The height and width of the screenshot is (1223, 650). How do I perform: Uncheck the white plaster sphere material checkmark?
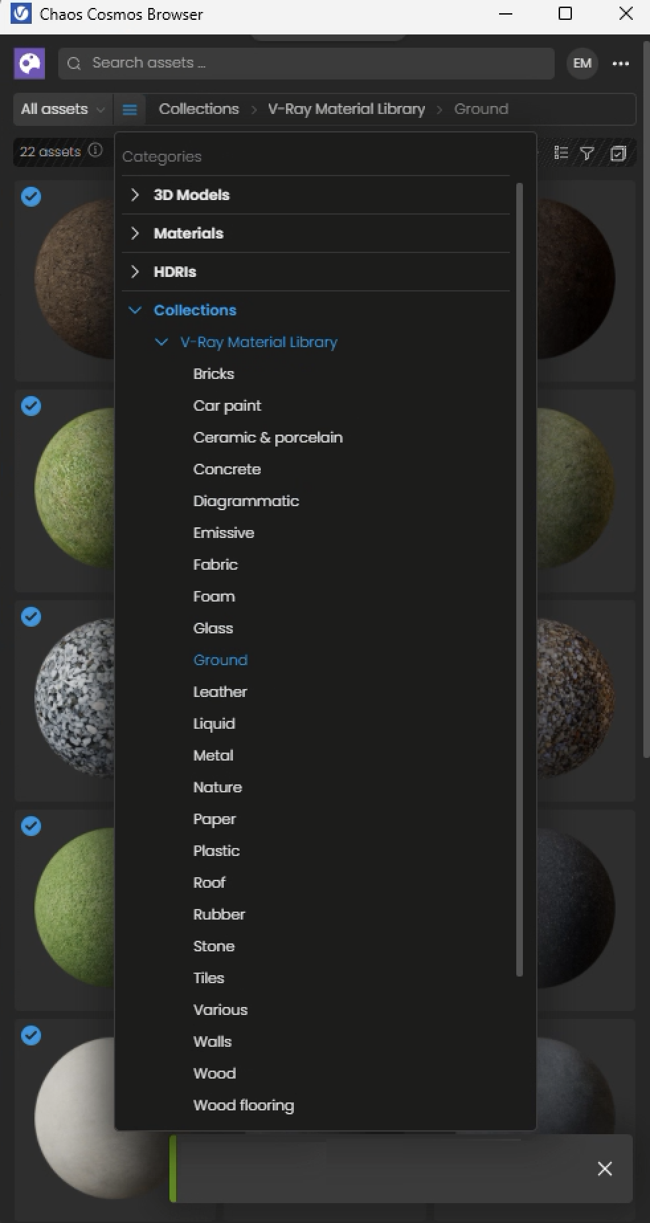pyautogui.click(x=31, y=1035)
